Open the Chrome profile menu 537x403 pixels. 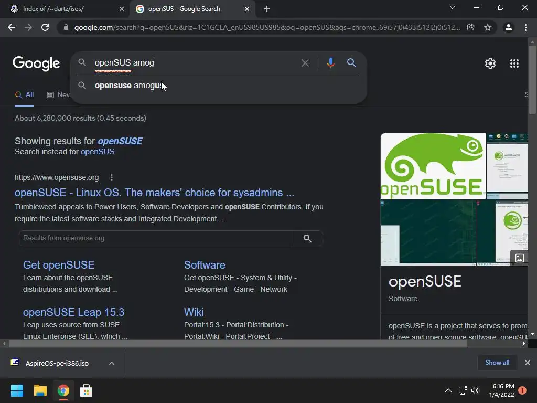tap(509, 27)
